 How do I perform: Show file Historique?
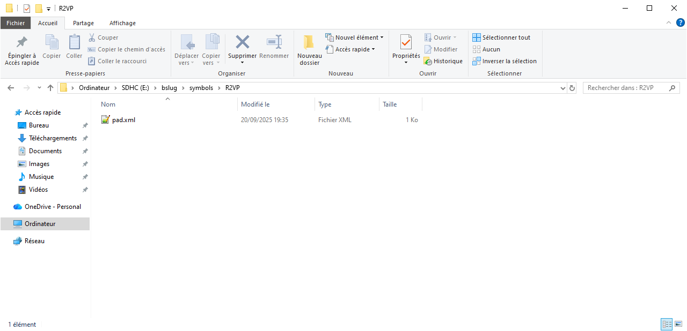coord(443,61)
